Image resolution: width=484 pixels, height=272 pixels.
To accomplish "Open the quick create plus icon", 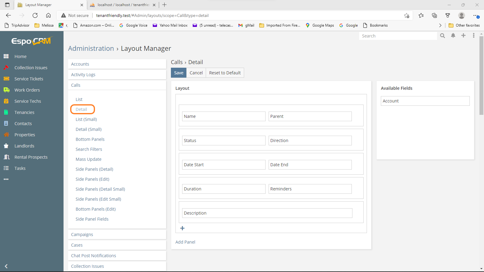I will (463, 36).
